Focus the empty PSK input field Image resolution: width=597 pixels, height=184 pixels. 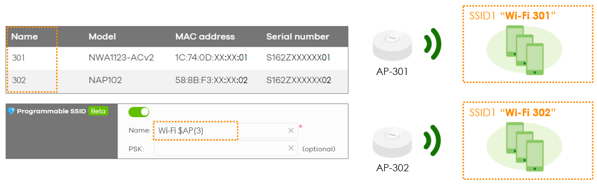pos(226,148)
